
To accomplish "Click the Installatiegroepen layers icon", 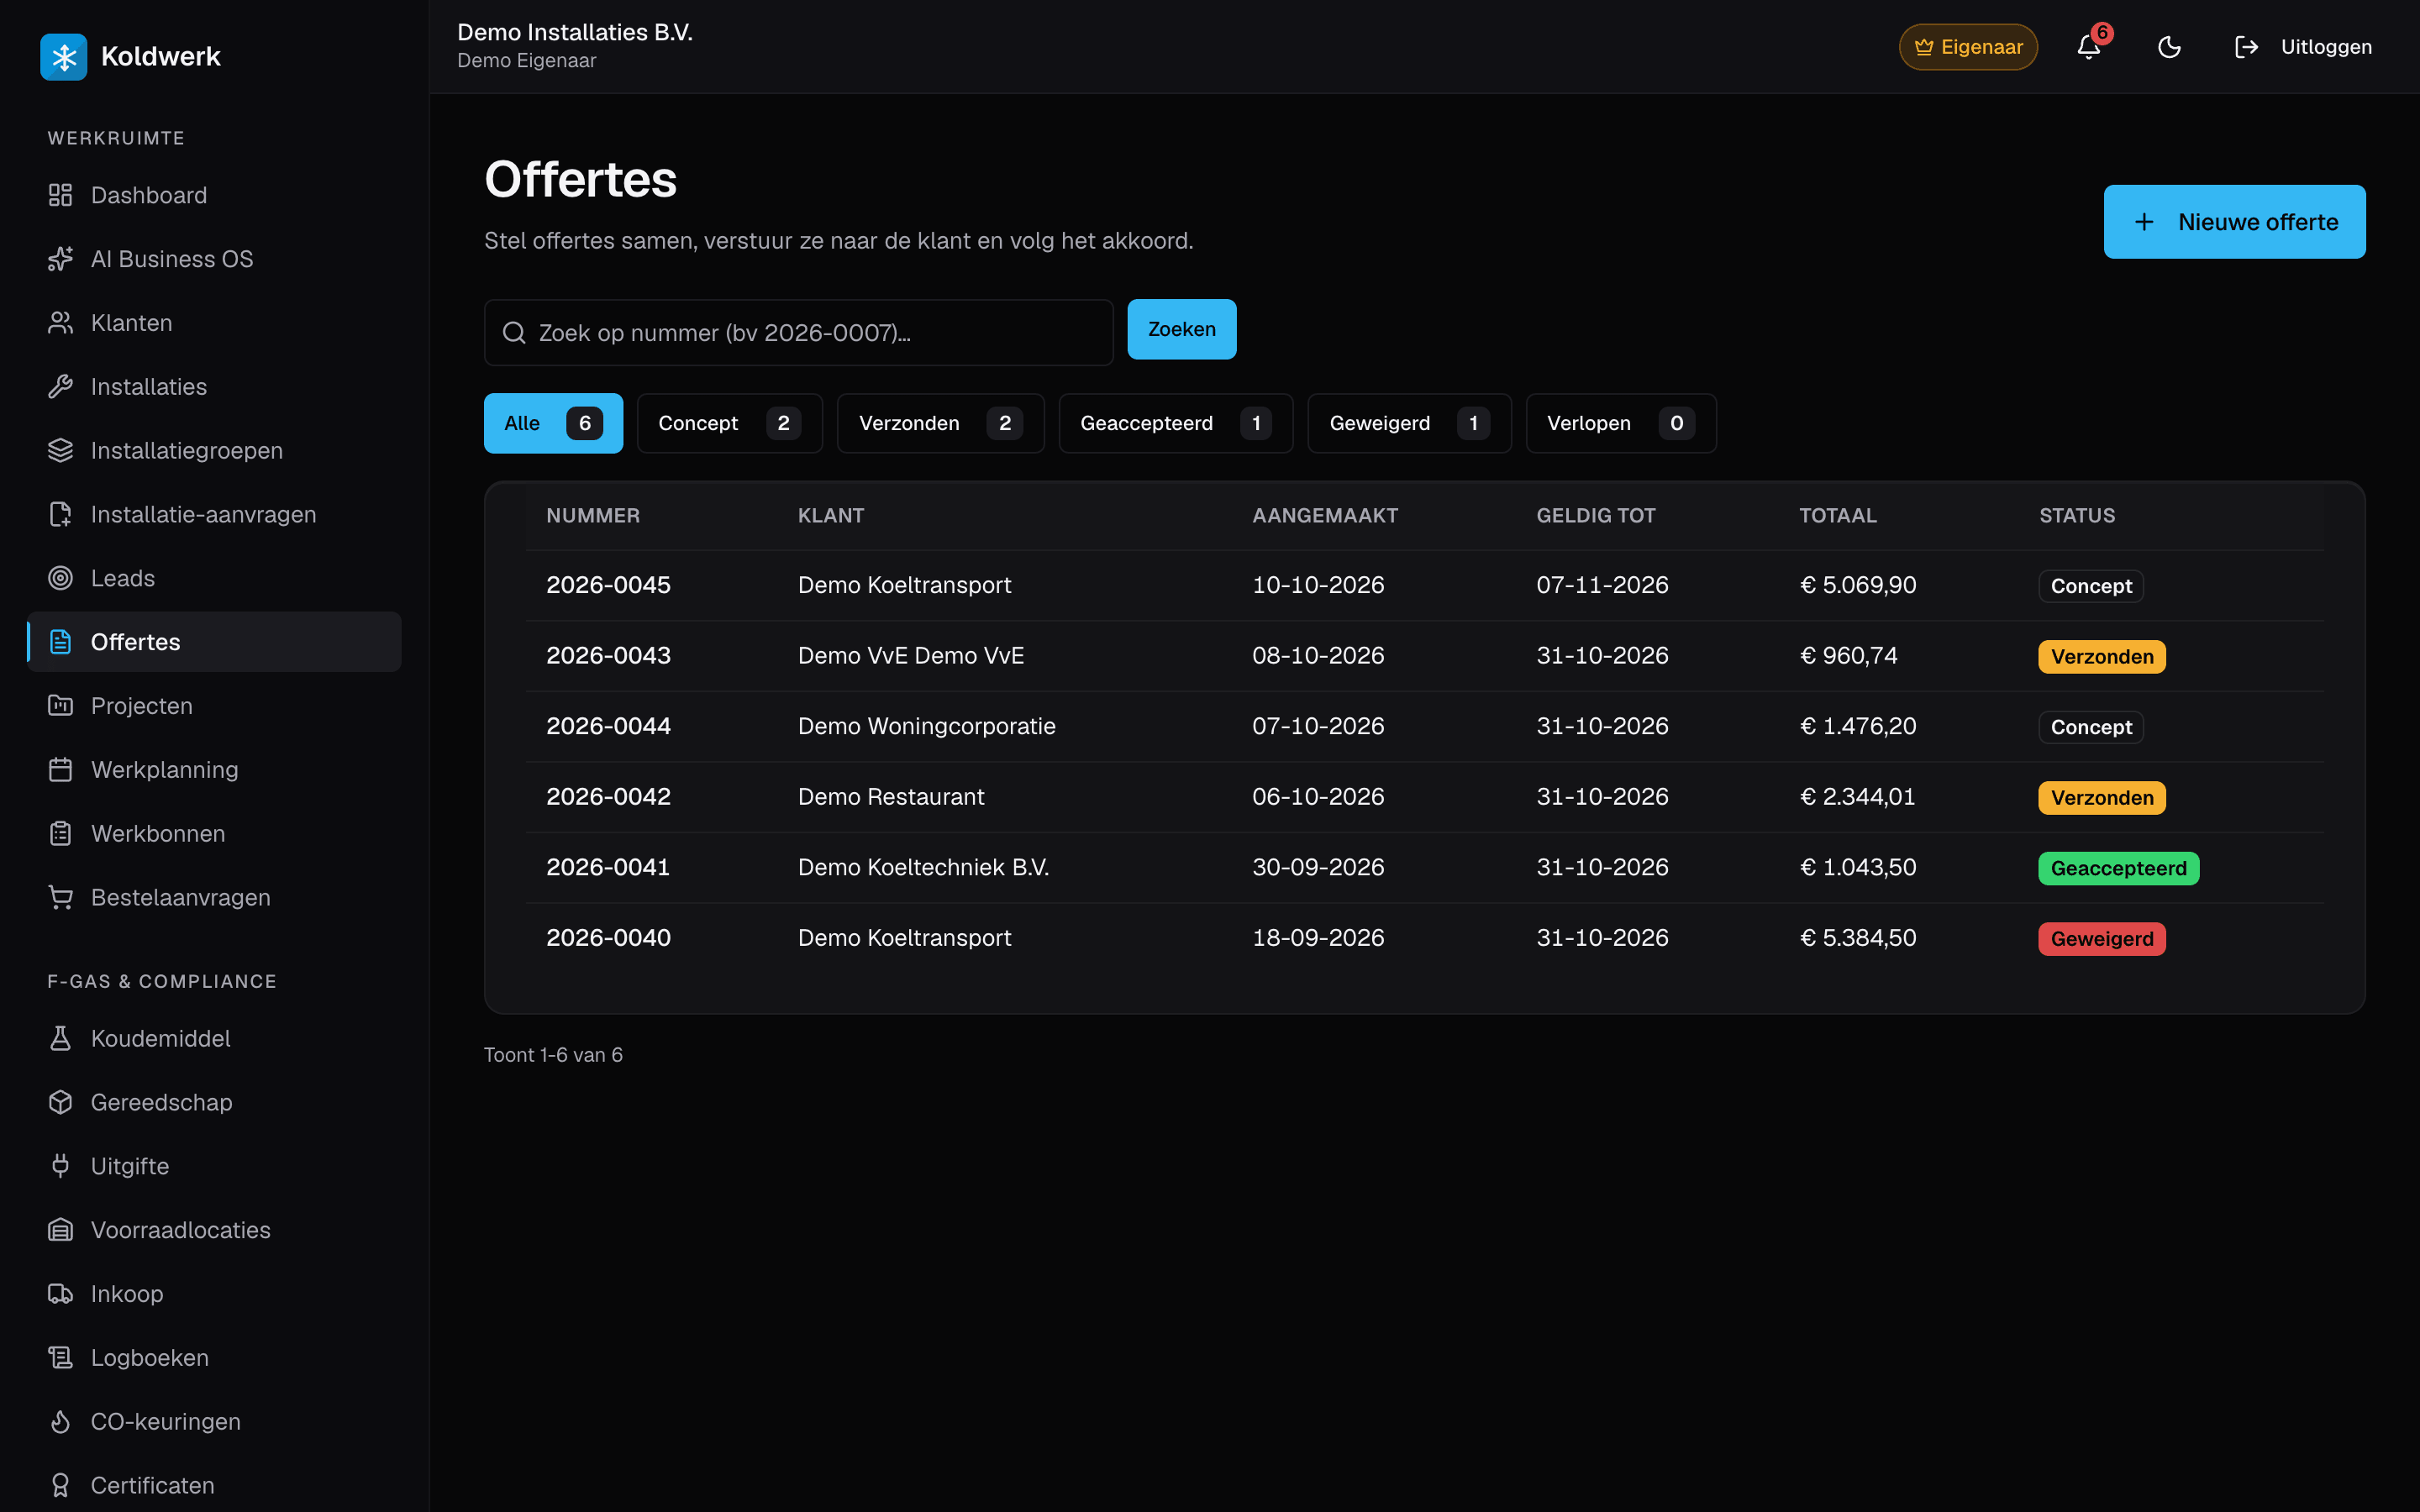I will (61, 451).
